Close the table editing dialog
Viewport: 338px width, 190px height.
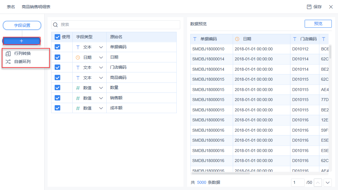click(331, 7)
